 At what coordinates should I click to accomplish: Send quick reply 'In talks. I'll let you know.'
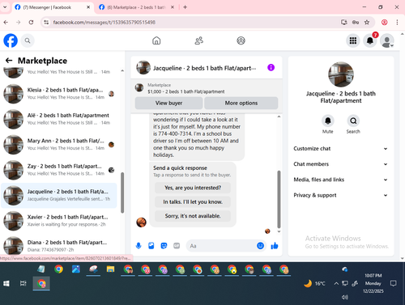[193, 201]
